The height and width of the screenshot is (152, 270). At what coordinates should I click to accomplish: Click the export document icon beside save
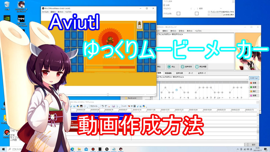click(x=117, y=106)
